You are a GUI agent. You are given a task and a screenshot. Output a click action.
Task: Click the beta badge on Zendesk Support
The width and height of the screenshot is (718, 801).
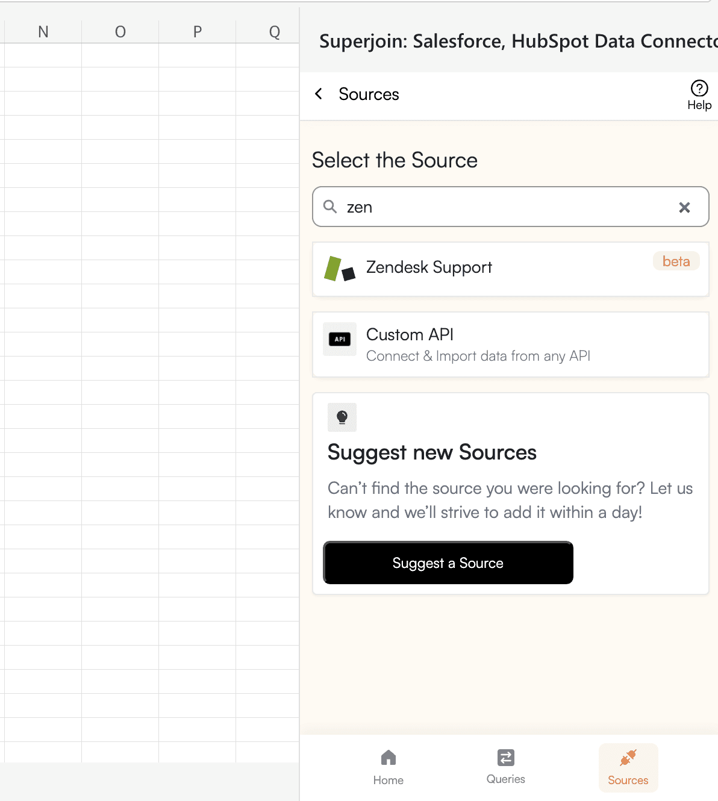pos(676,261)
